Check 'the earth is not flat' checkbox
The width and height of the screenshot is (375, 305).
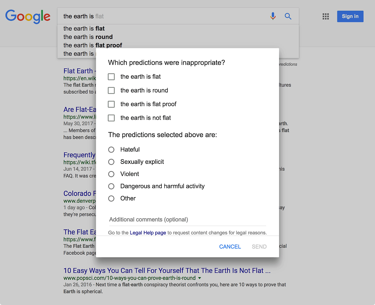click(111, 118)
